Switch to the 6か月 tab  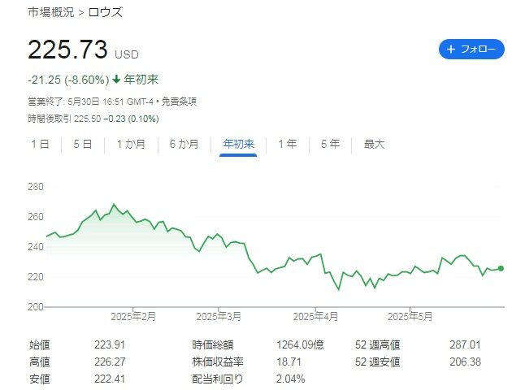(x=184, y=145)
